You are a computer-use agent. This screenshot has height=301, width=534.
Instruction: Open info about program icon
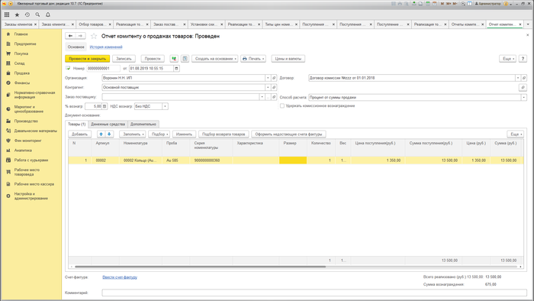(506, 4)
